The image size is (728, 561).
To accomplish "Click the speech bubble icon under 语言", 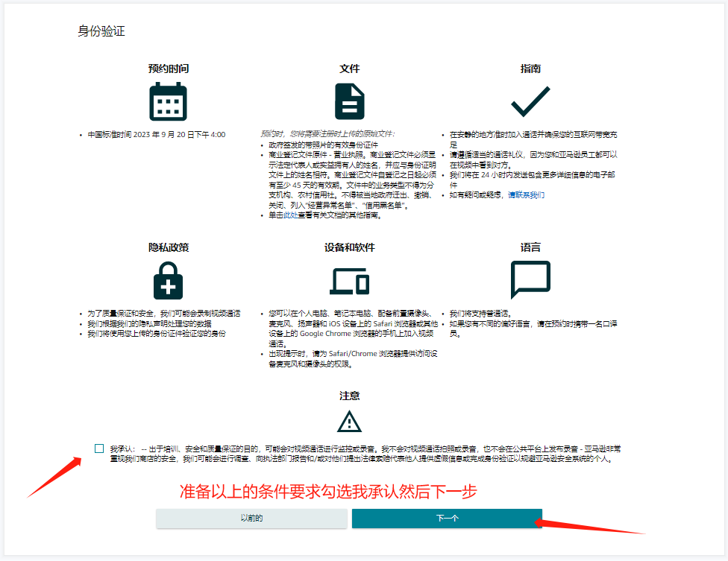I will [530, 281].
